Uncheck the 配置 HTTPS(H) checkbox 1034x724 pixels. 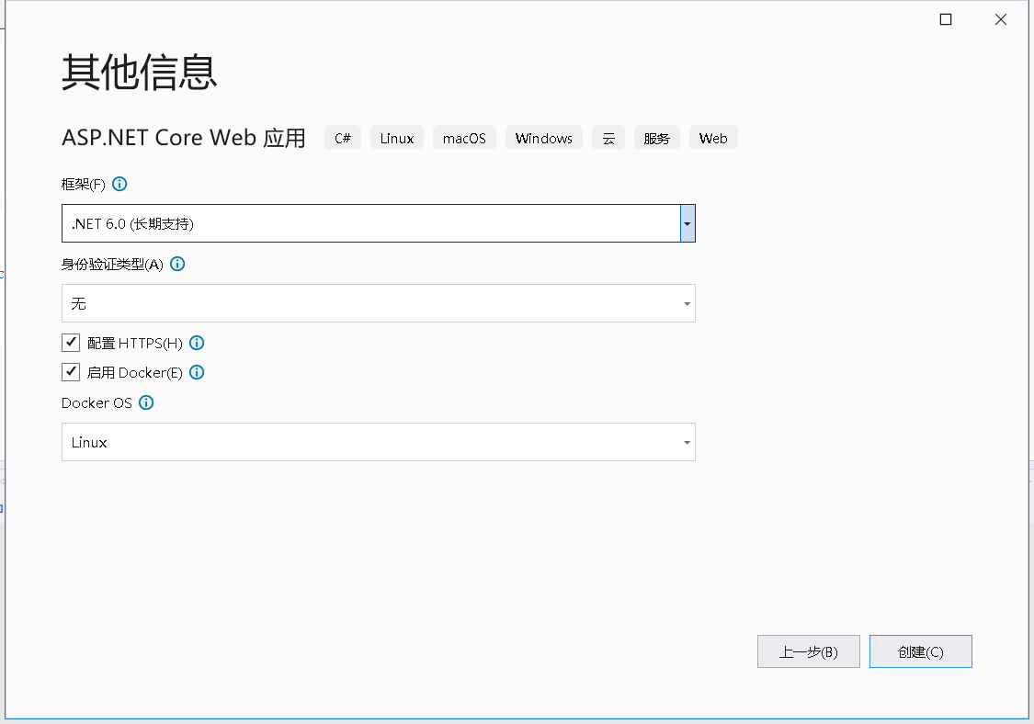71,343
